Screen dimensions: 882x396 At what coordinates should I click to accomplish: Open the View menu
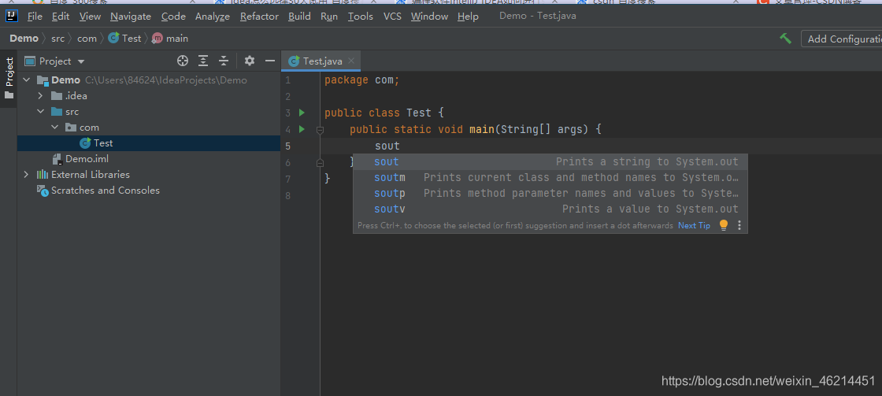(x=90, y=17)
